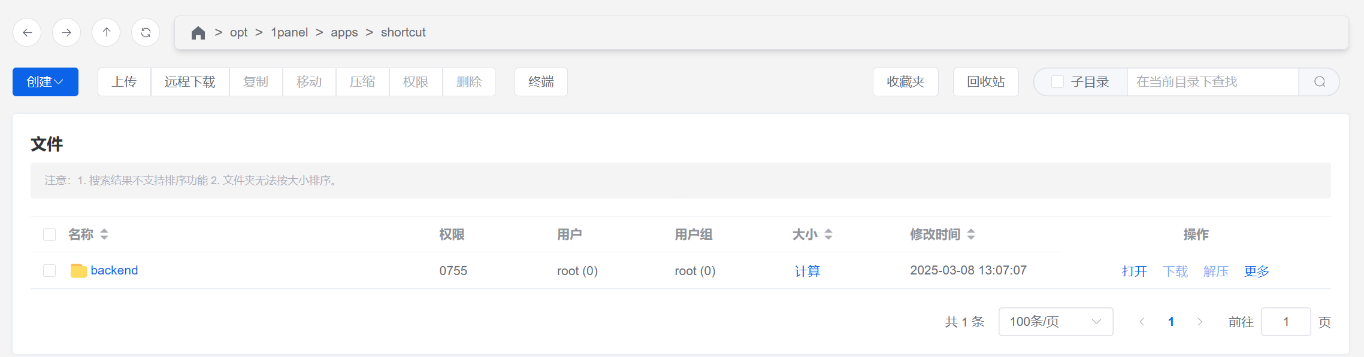Sort by 名称 column arrows
The image size is (1364, 357).
(x=104, y=234)
